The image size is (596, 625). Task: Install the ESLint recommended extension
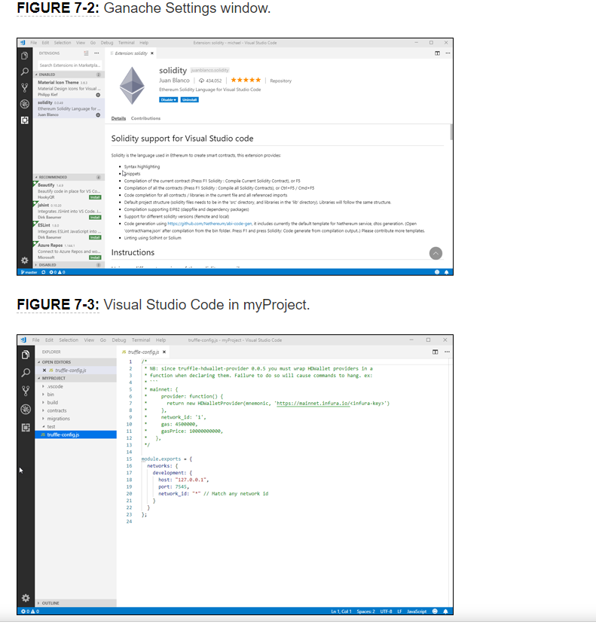(x=95, y=237)
